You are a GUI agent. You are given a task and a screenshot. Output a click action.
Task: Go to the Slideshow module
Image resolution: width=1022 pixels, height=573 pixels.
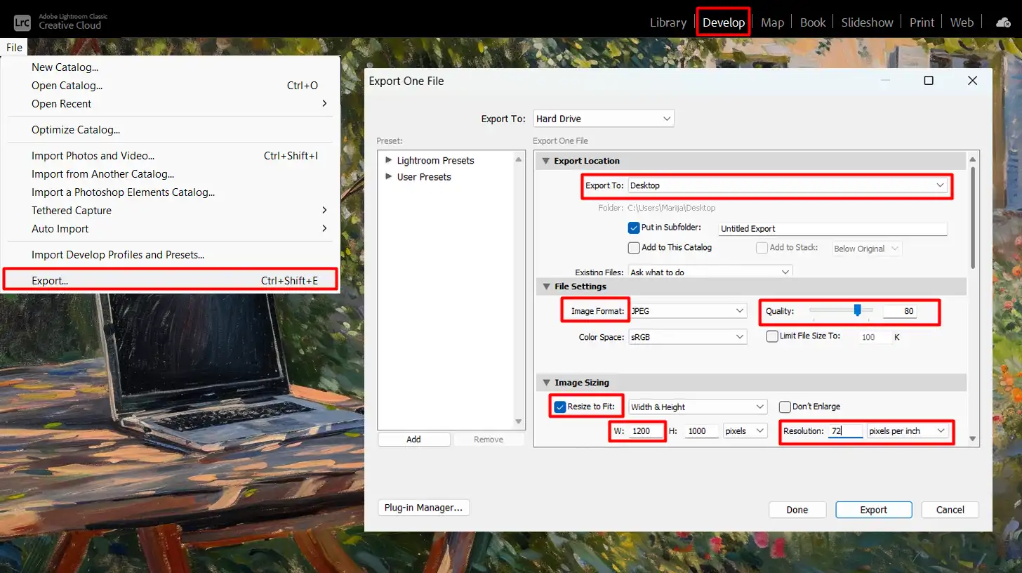pos(868,22)
